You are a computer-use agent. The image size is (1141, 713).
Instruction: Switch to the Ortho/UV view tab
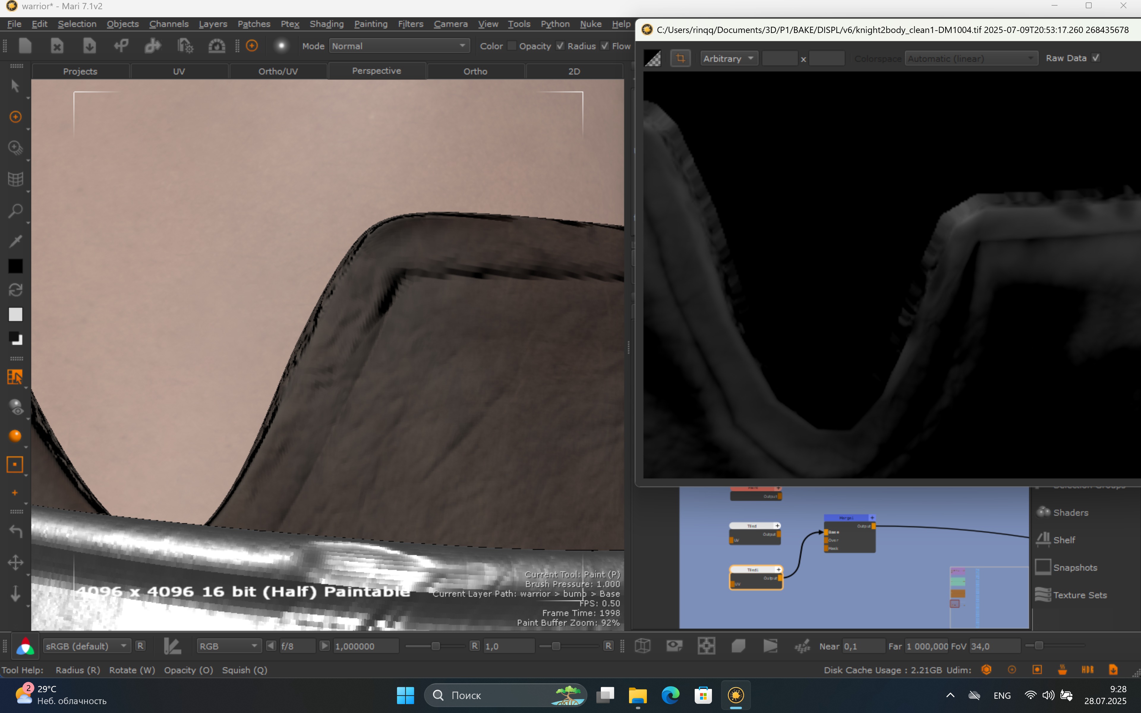point(278,71)
